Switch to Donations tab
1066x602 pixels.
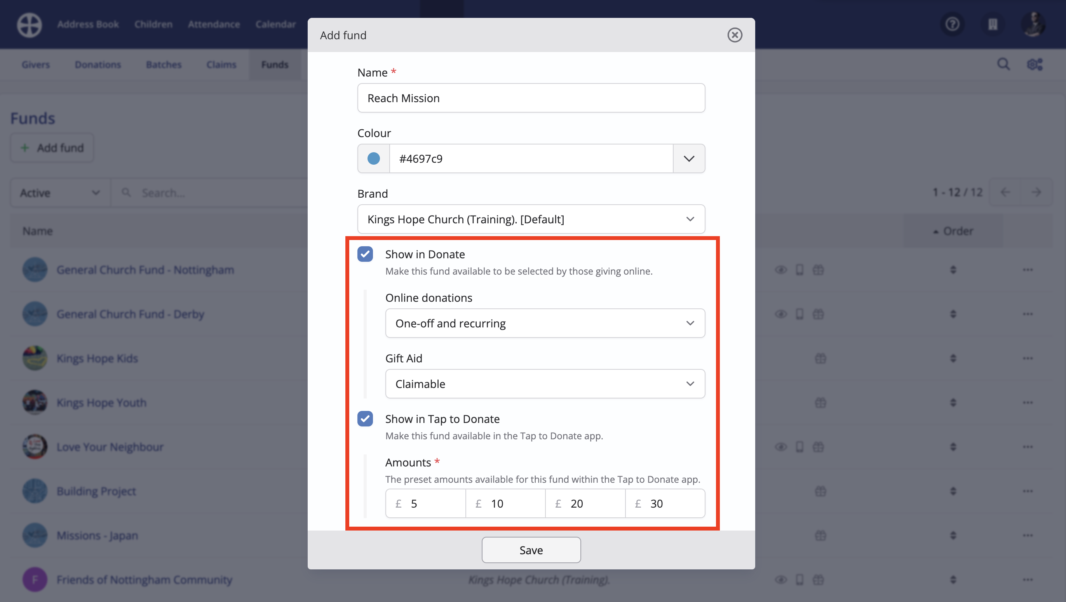click(98, 64)
